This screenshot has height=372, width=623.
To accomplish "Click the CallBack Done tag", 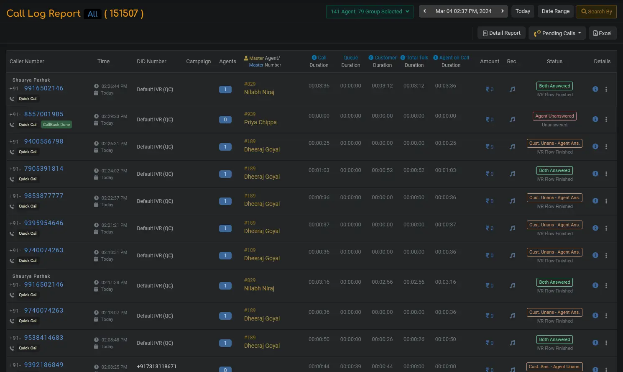I will [x=56, y=125].
